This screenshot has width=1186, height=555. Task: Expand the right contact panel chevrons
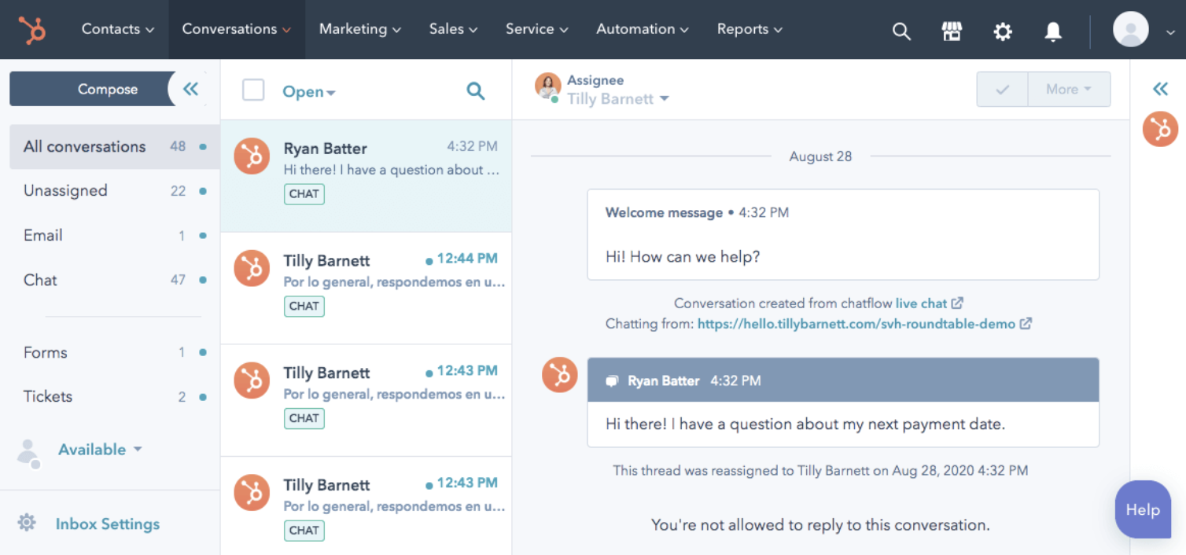coord(1160,89)
